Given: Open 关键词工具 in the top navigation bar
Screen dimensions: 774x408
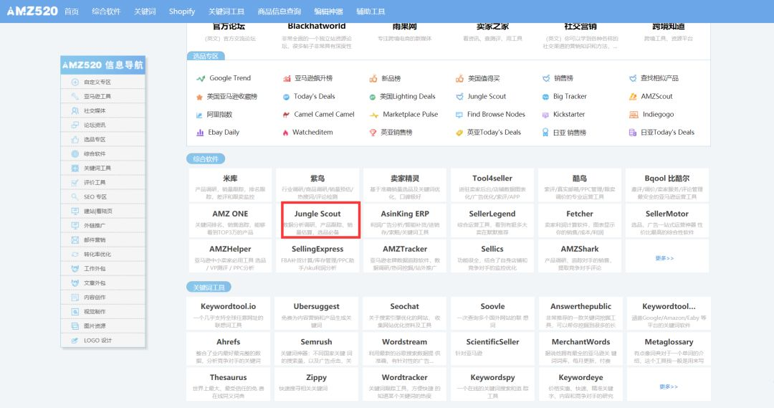Looking at the screenshot, I should [x=226, y=11].
